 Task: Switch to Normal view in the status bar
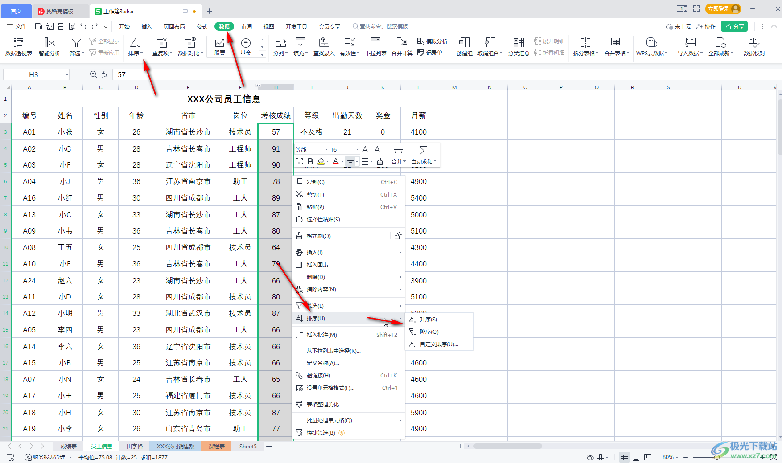tap(625, 457)
